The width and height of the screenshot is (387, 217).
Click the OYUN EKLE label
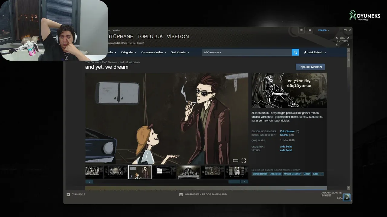coord(78,194)
